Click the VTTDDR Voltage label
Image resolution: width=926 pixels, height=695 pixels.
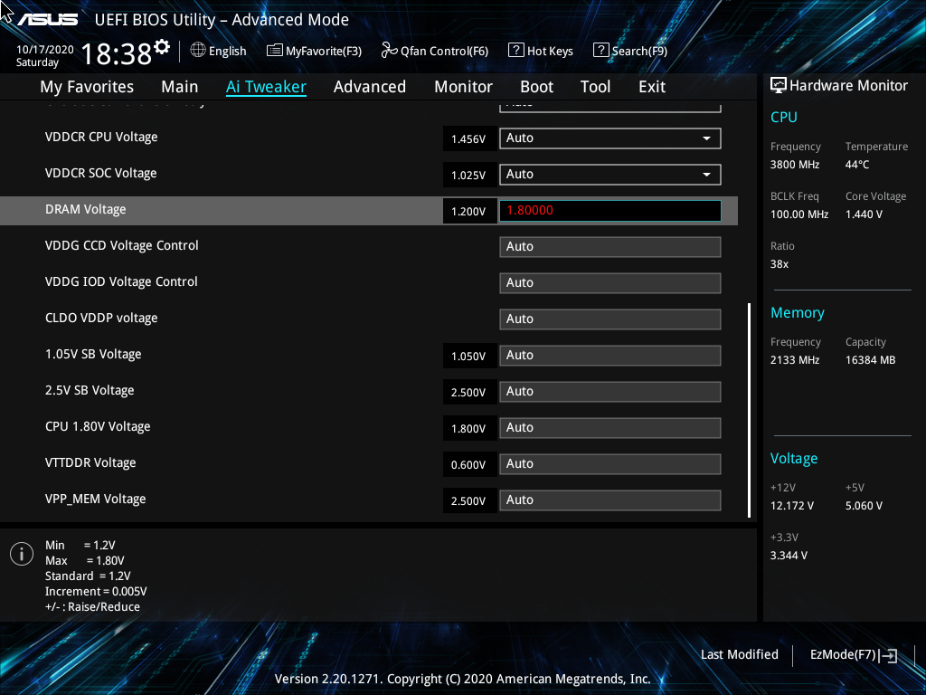(x=90, y=462)
